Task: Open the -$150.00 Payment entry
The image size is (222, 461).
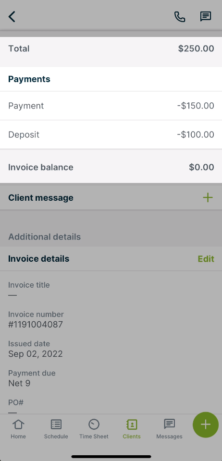Action: [111, 106]
